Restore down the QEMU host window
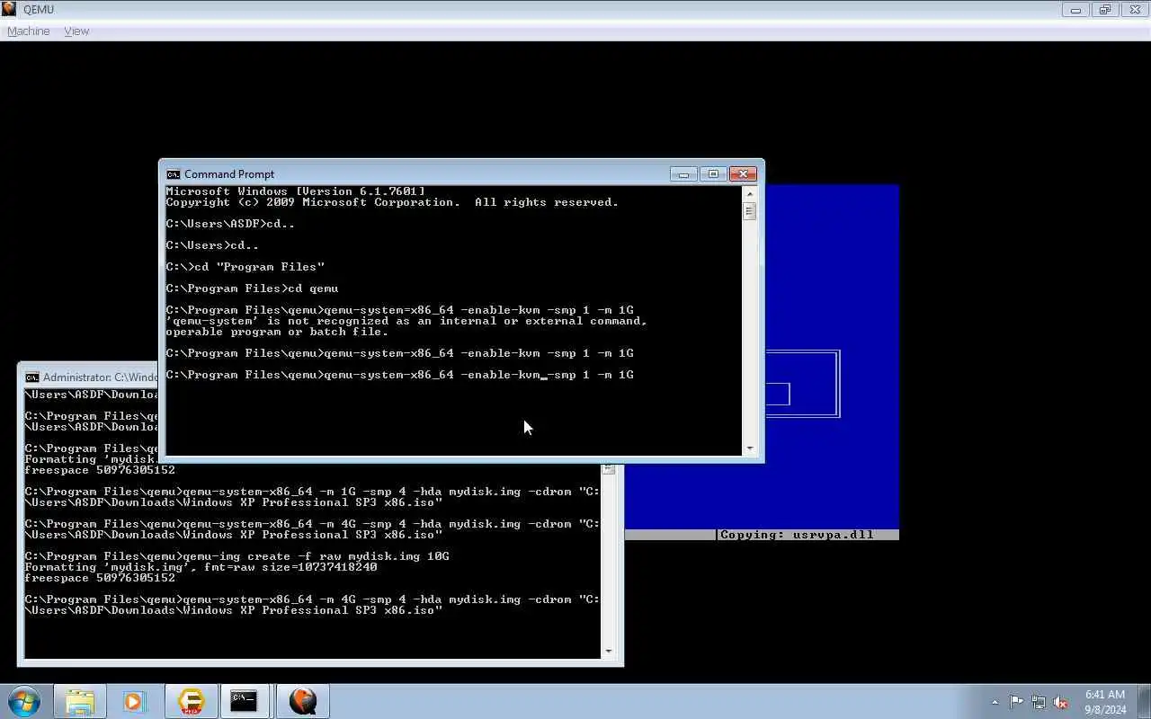 pos(1104,10)
